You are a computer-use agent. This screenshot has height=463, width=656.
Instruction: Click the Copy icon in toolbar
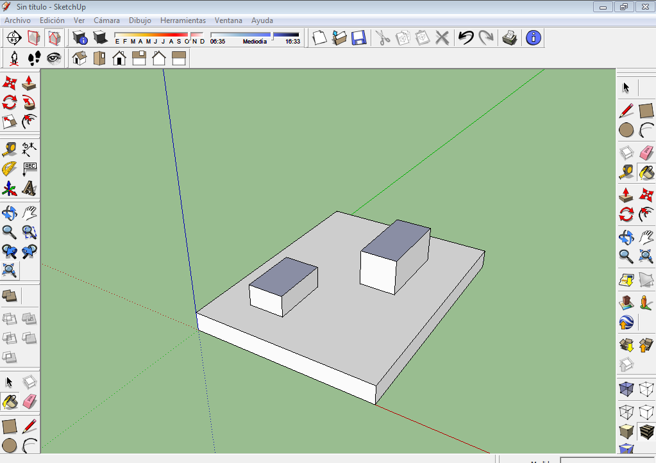pyautogui.click(x=403, y=38)
